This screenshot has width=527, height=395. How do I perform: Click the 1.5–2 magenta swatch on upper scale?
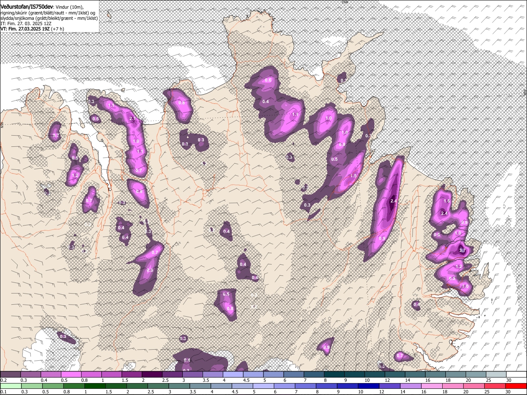[132, 374]
